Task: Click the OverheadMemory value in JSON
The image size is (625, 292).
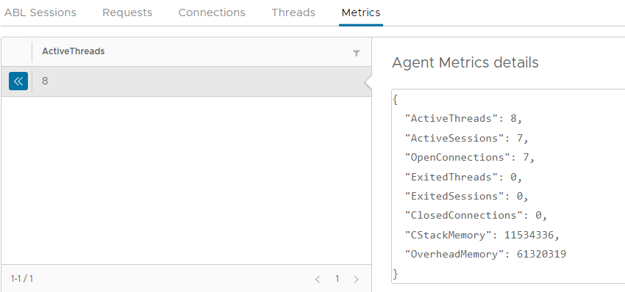Action: coord(541,254)
